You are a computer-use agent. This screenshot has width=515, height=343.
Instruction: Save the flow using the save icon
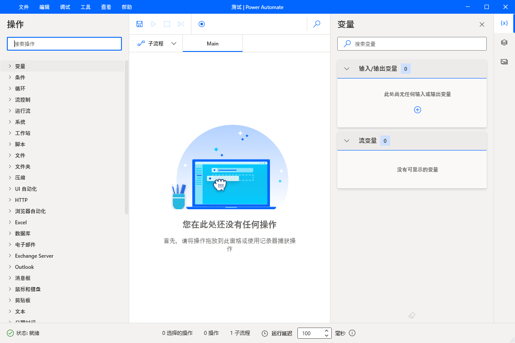point(139,24)
